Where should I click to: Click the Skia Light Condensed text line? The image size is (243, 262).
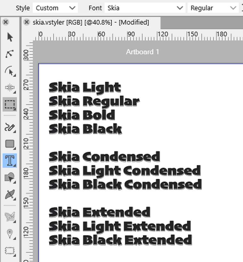pyautogui.click(x=125, y=171)
